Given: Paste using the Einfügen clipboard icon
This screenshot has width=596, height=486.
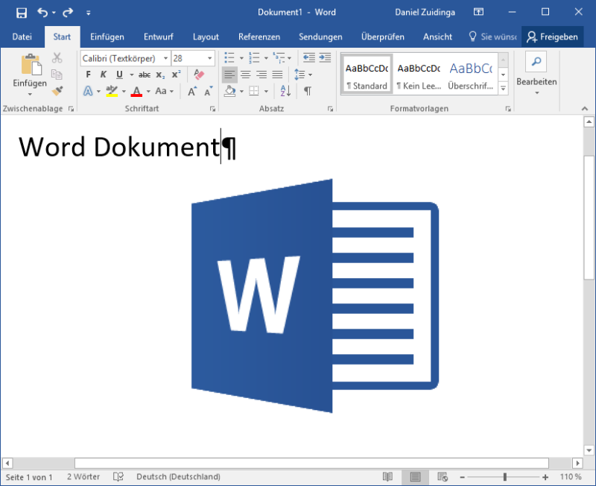Looking at the screenshot, I should (30, 65).
